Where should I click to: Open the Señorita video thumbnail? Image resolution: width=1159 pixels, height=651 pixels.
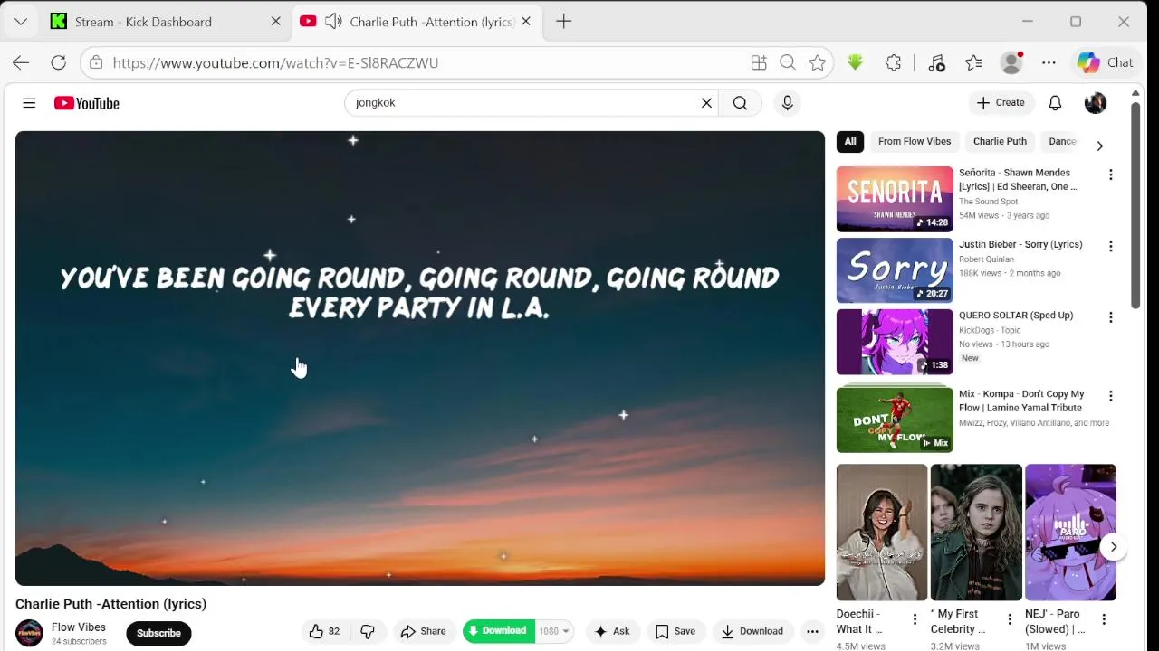895,199
